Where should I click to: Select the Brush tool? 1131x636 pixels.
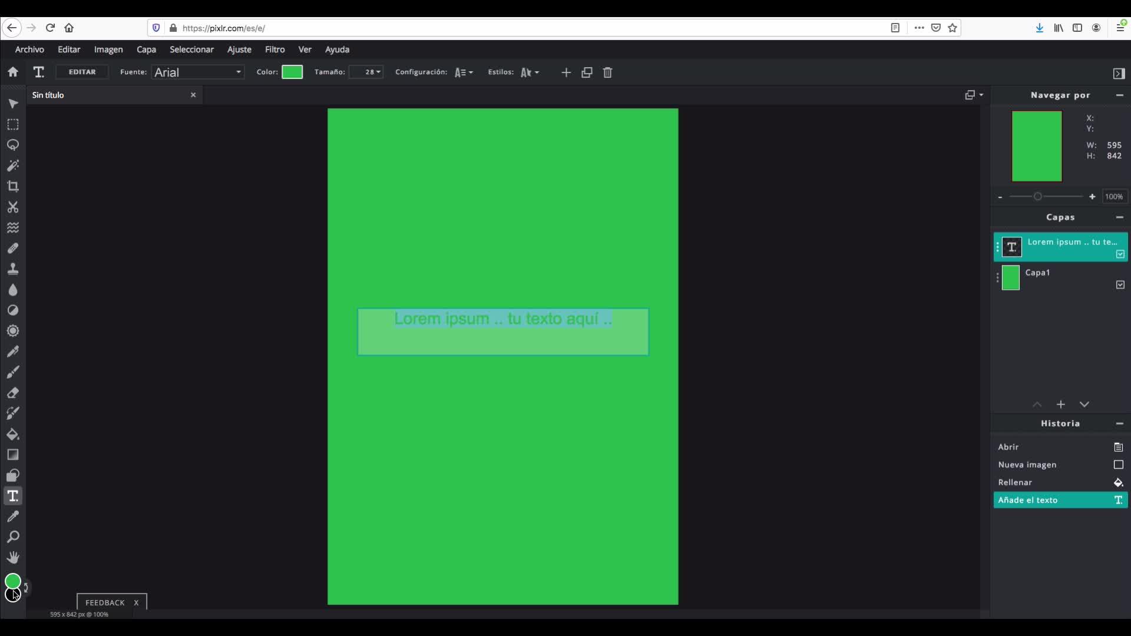13,372
